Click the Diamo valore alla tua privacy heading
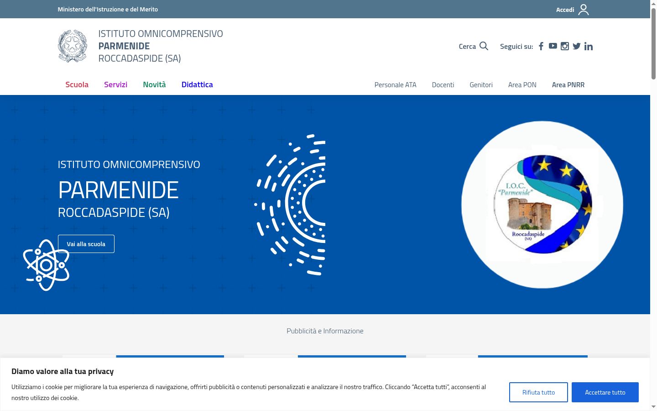This screenshot has width=657, height=411. 63,371
